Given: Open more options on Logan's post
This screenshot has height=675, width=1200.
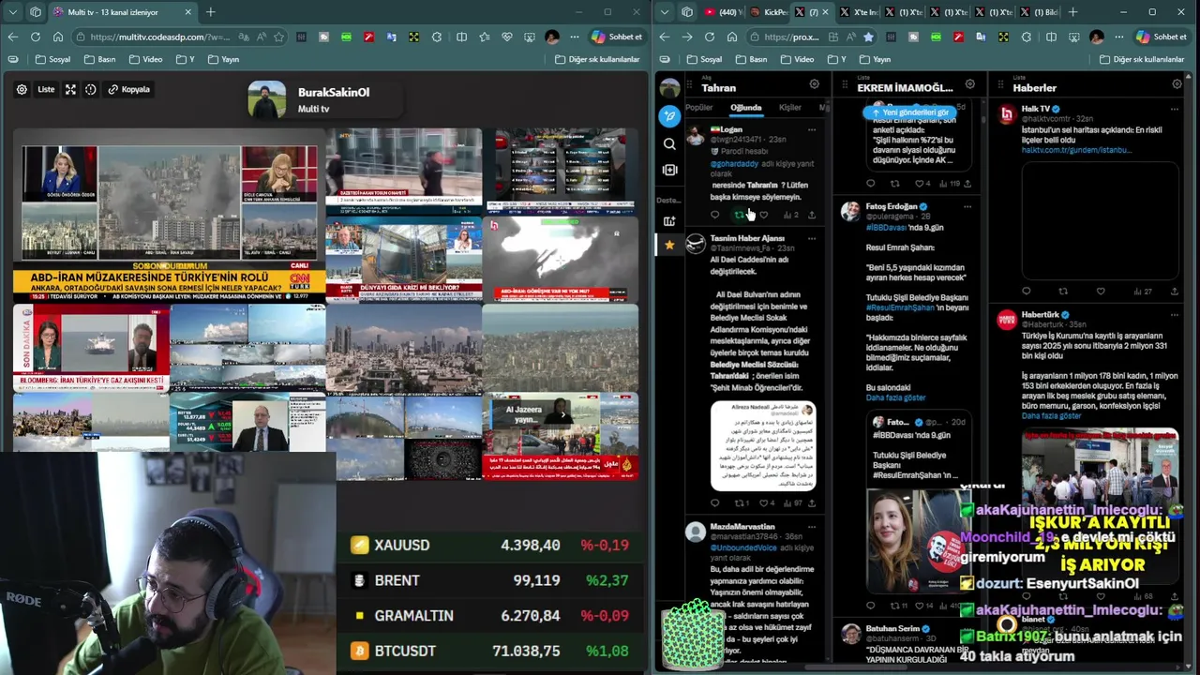Looking at the screenshot, I should 812,129.
